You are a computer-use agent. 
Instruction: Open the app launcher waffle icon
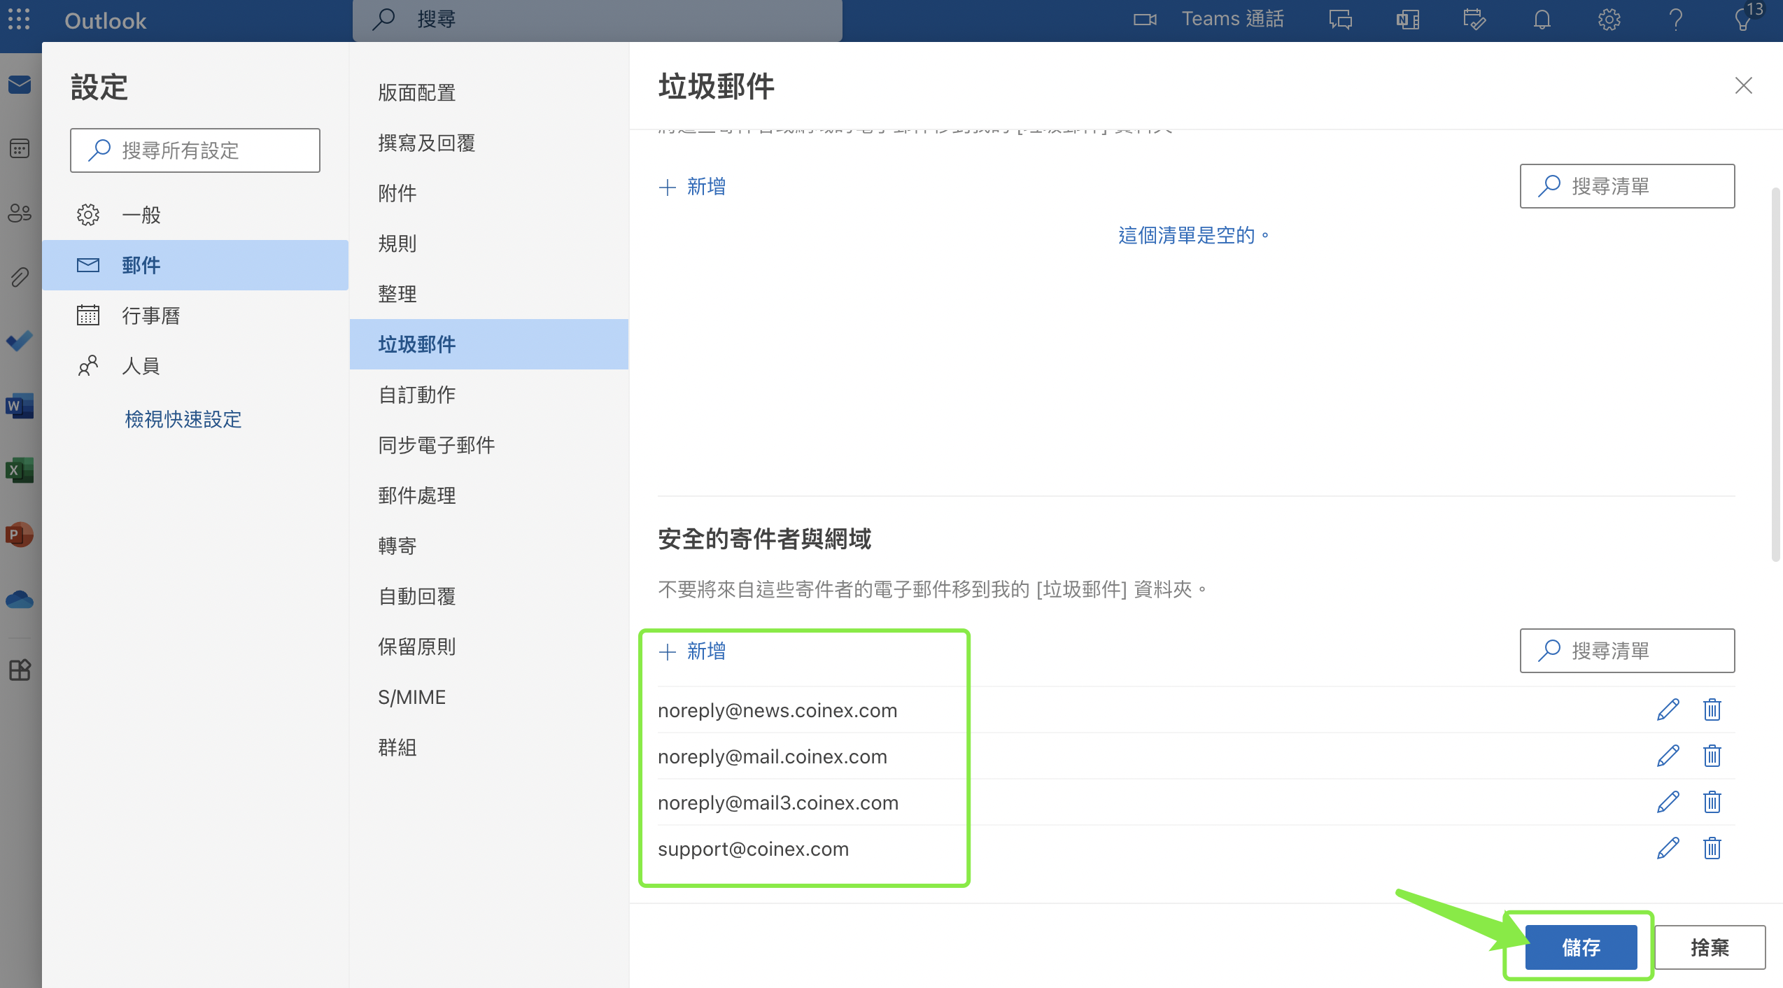19,20
